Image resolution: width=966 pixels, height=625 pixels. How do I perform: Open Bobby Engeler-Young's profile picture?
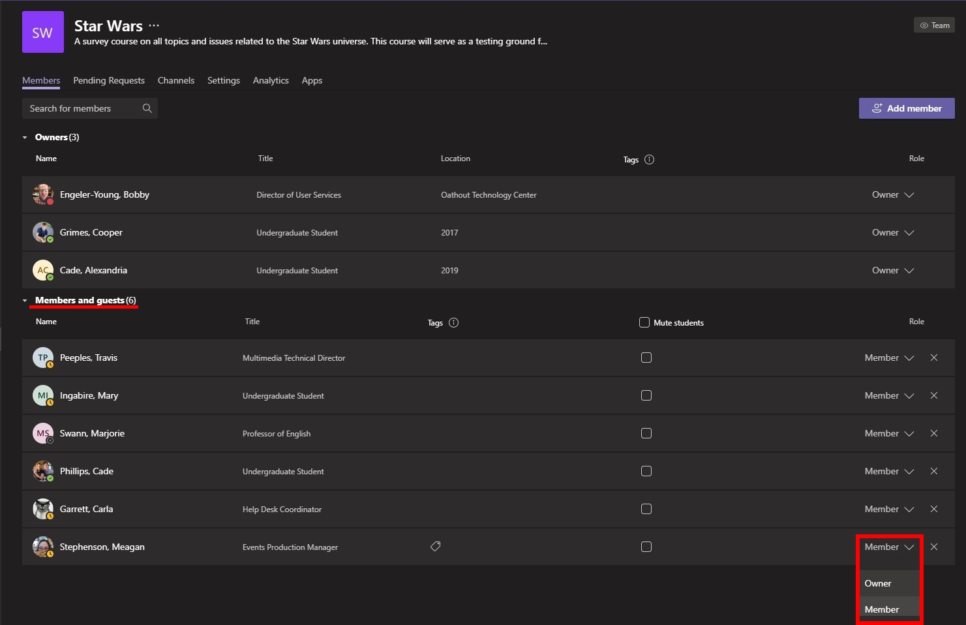(43, 194)
